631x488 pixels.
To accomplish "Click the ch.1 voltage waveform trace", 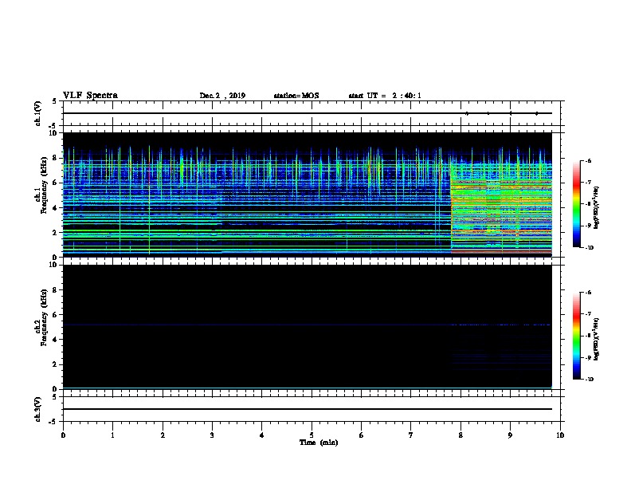I will 308,113.
